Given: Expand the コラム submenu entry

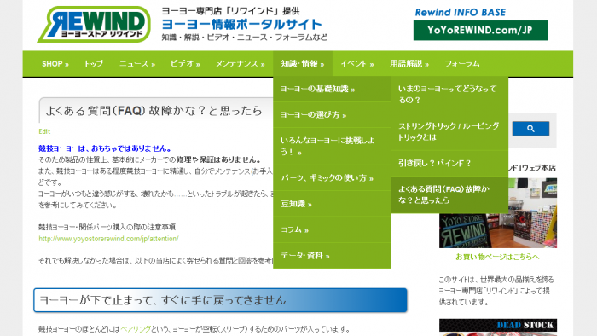Looking at the screenshot, I should coord(332,229).
